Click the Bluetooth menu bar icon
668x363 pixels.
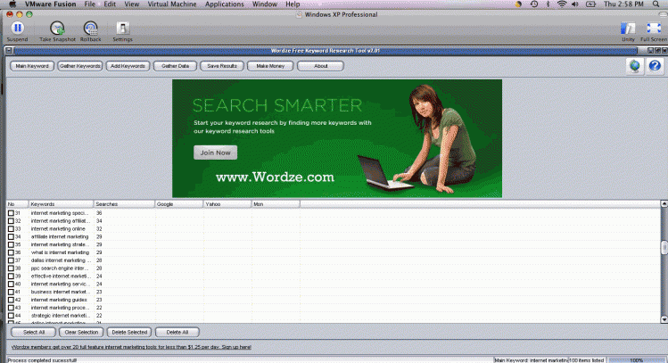pos(548,4)
